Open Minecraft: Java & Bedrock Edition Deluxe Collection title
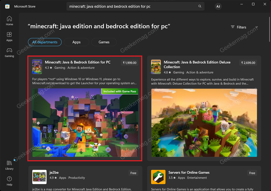 pos(197,64)
